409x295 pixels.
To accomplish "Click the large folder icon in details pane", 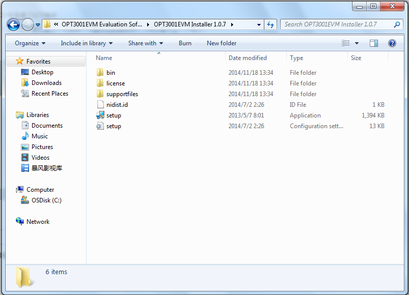I will point(24,277).
